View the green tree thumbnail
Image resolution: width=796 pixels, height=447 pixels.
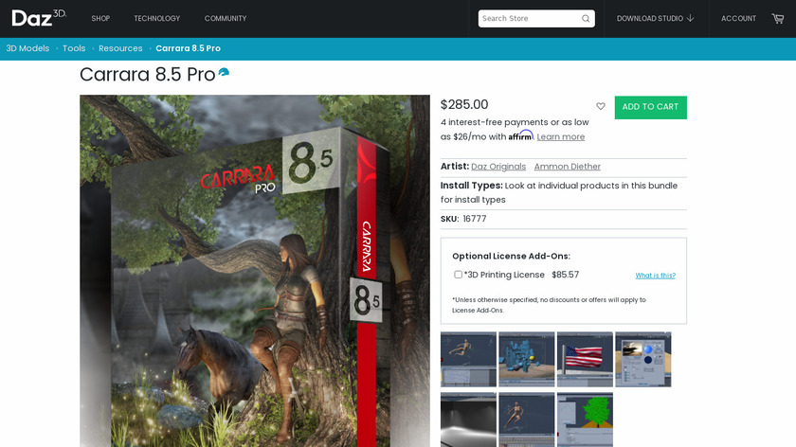click(585, 420)
